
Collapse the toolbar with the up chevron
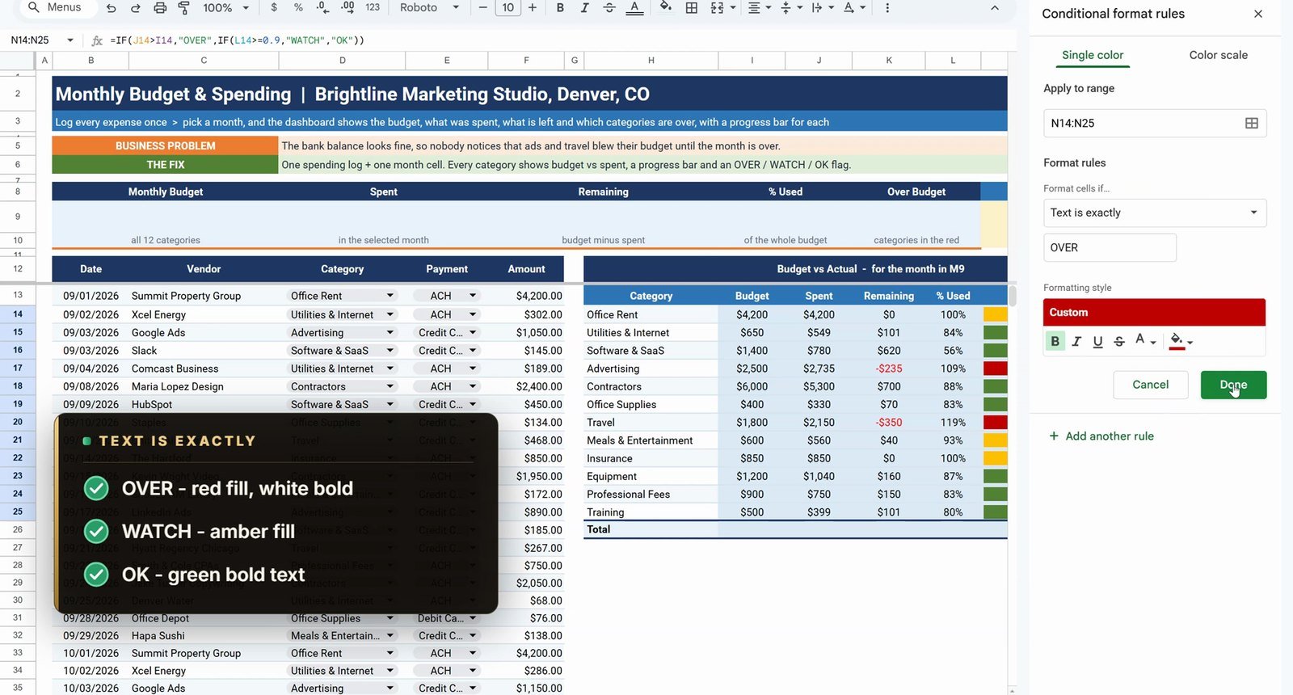[x=995, y=7]
